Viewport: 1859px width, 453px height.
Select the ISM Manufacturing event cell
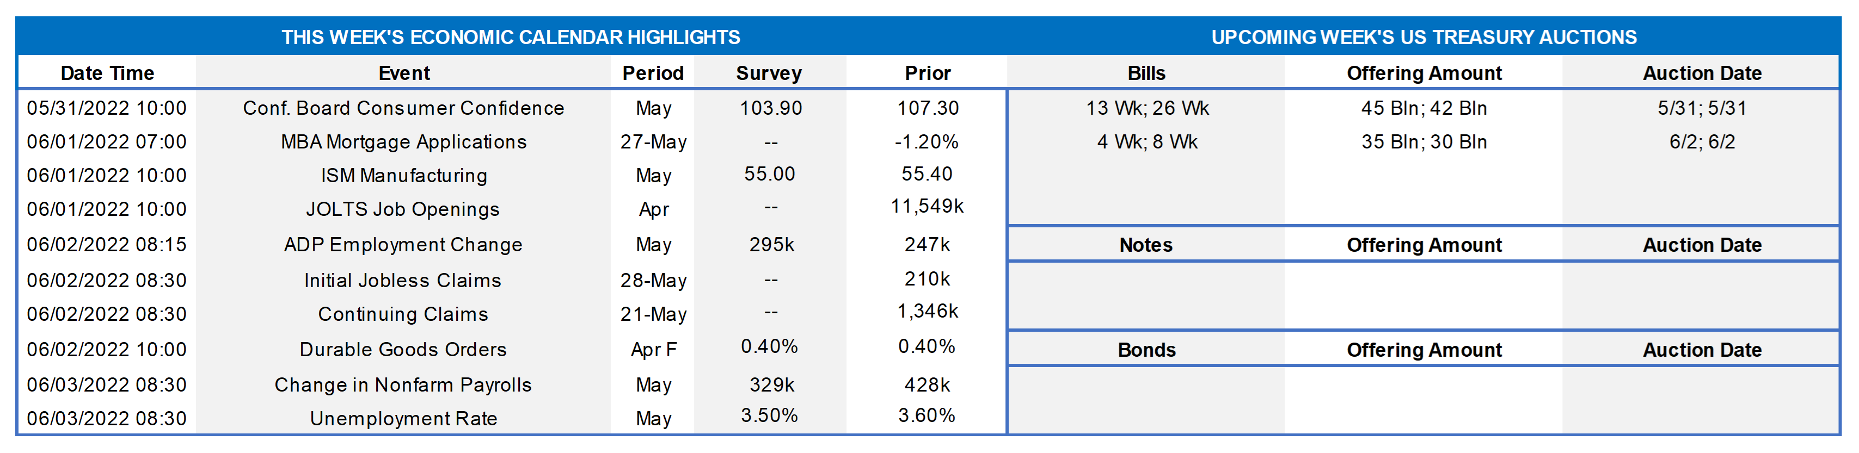pos(403,175)
